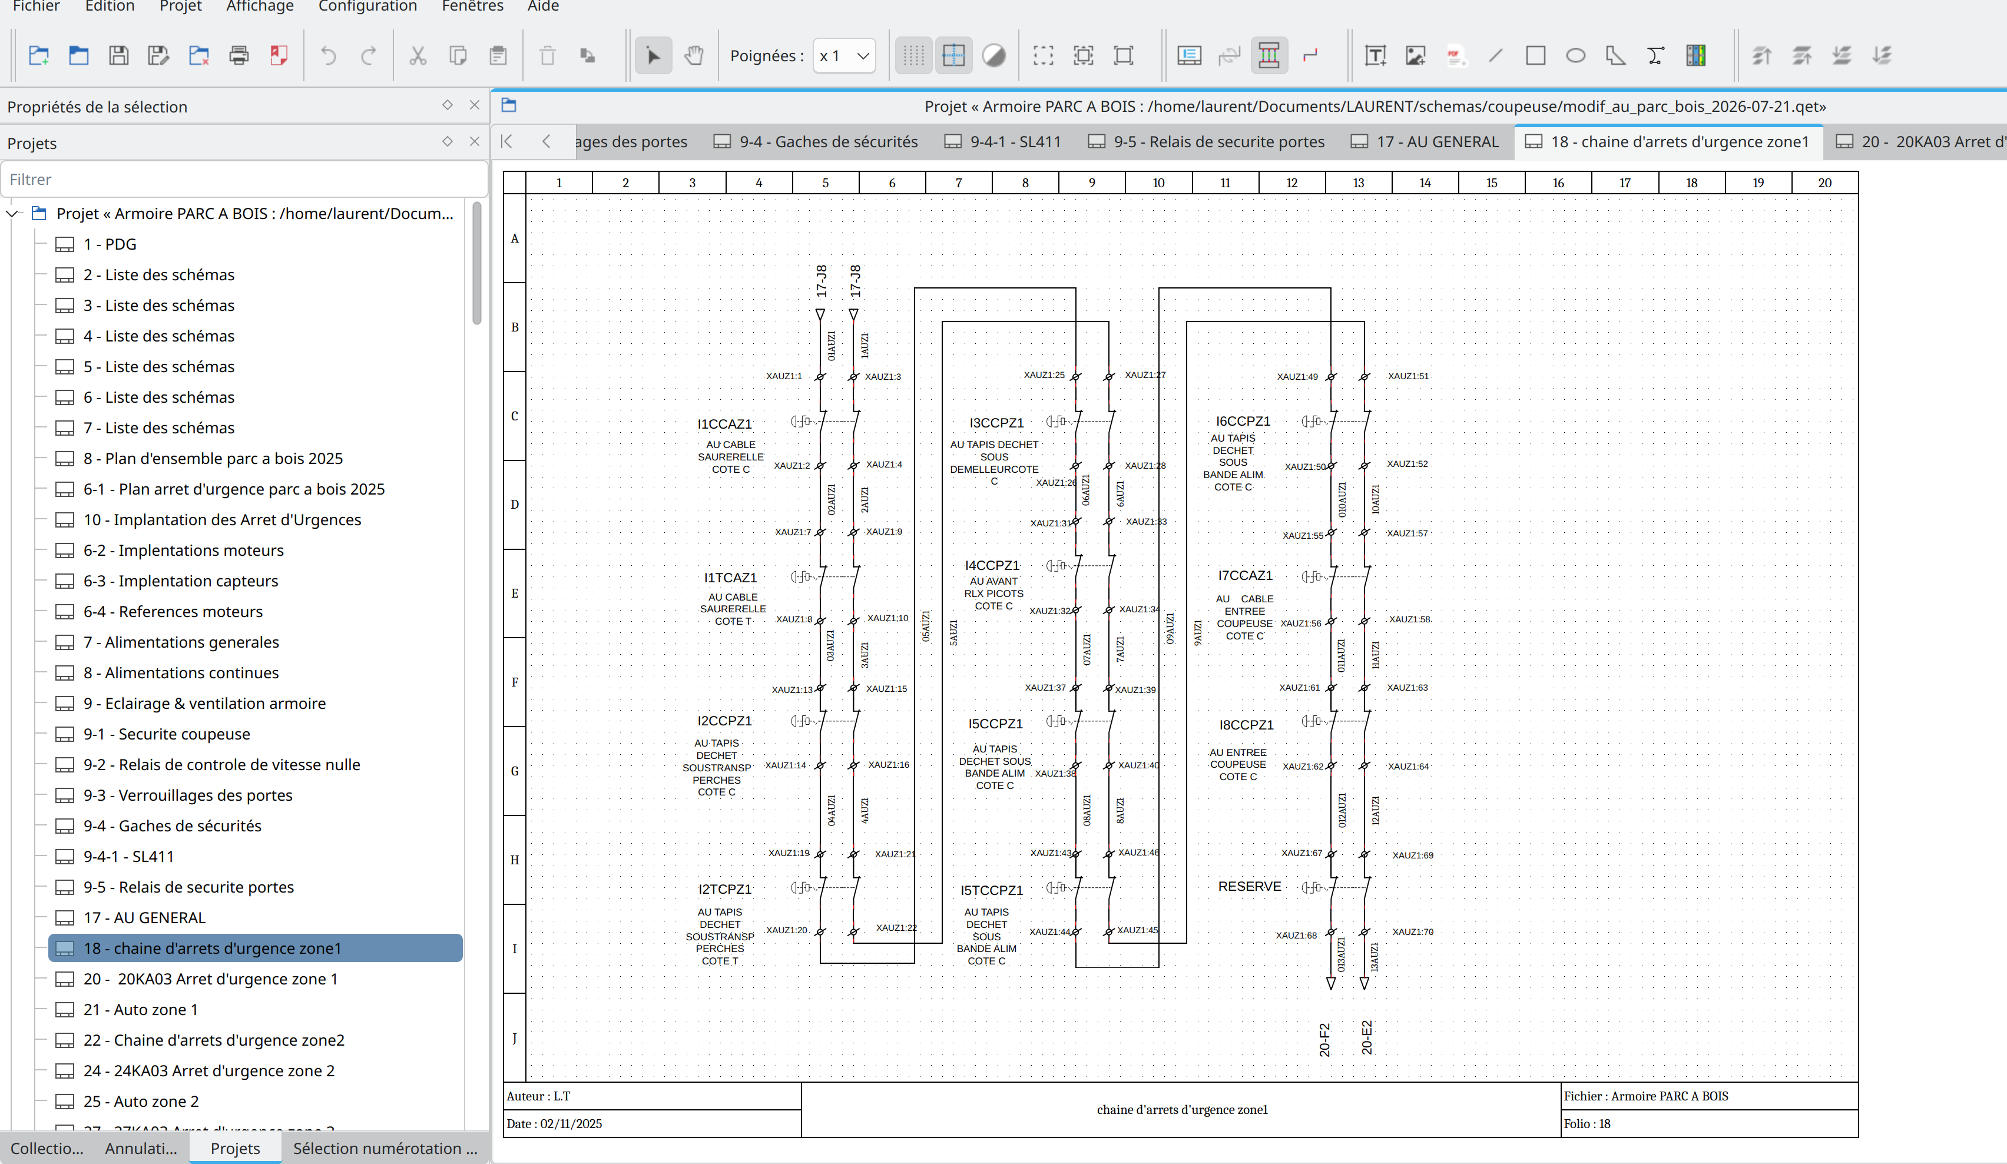Float the Propriétés de la sélection panel
Viewport: 2007px width, 1164px height.
tap(448, 105)
